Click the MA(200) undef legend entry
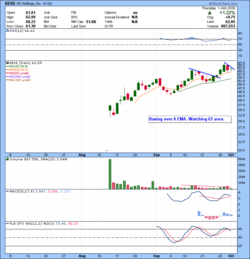Screen dimensions: 250x259 [x=18, y=77]
